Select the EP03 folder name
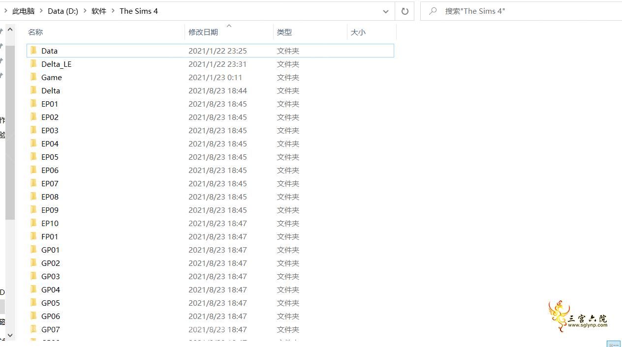 [50, 130]
